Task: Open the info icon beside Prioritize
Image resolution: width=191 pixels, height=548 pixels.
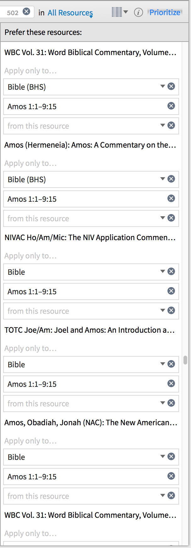Action: point(139,12)
